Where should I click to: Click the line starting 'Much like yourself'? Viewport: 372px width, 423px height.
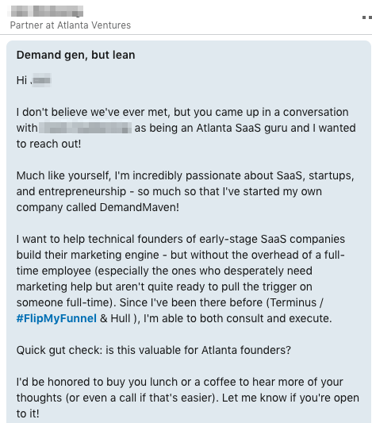click(185, 175)
